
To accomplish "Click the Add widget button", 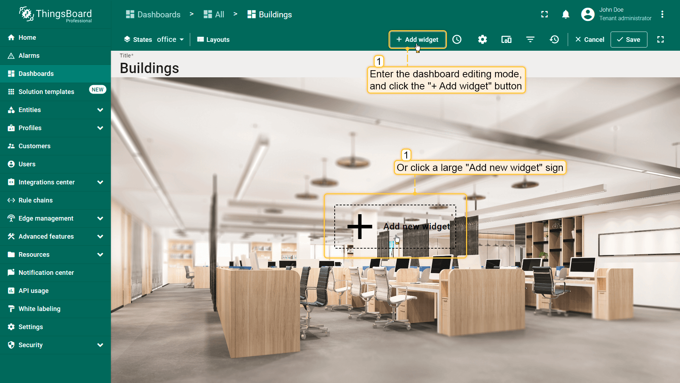I will pyautogui.click(x=417, y=39).
